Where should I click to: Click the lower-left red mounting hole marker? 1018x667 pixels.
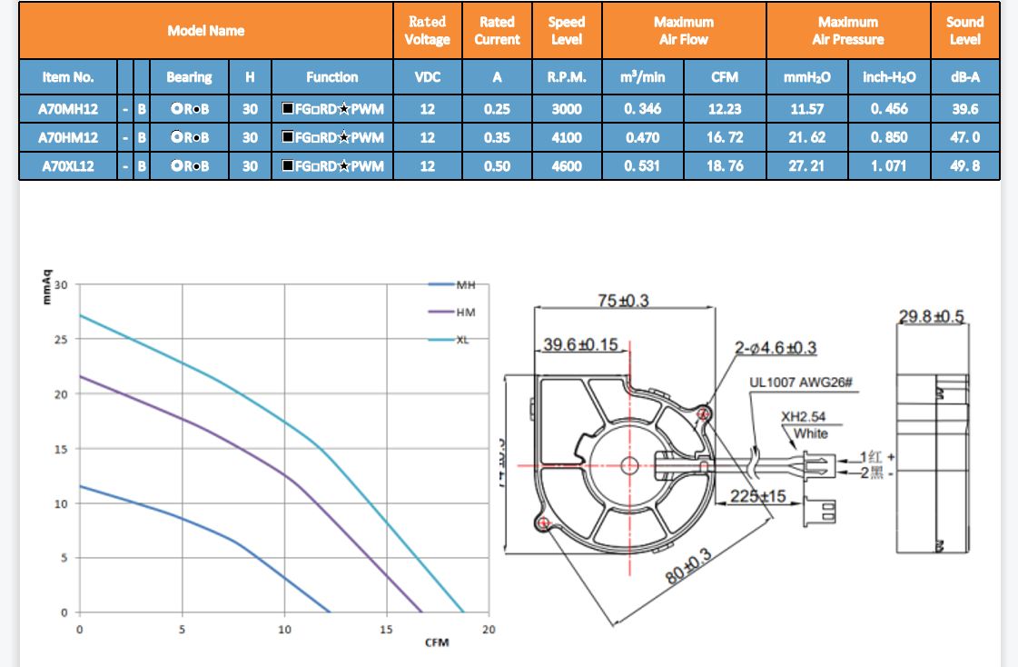(x=543, y=523)
